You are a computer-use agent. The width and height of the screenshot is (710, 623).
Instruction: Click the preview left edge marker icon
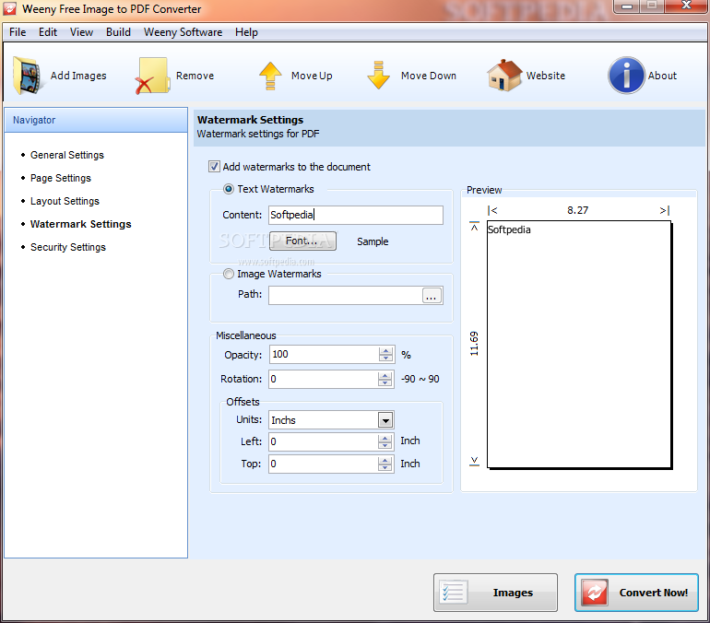(492, 210)
